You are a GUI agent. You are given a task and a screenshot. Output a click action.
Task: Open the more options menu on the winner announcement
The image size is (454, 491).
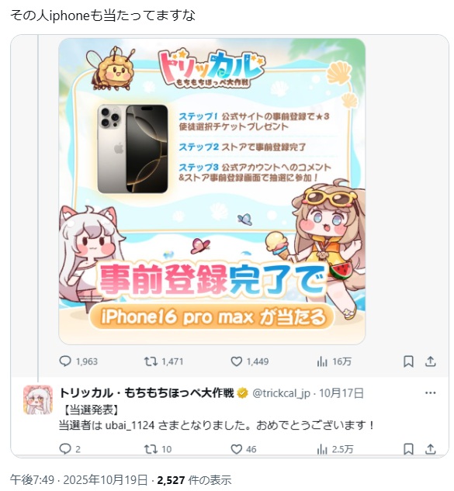point(430,392)
